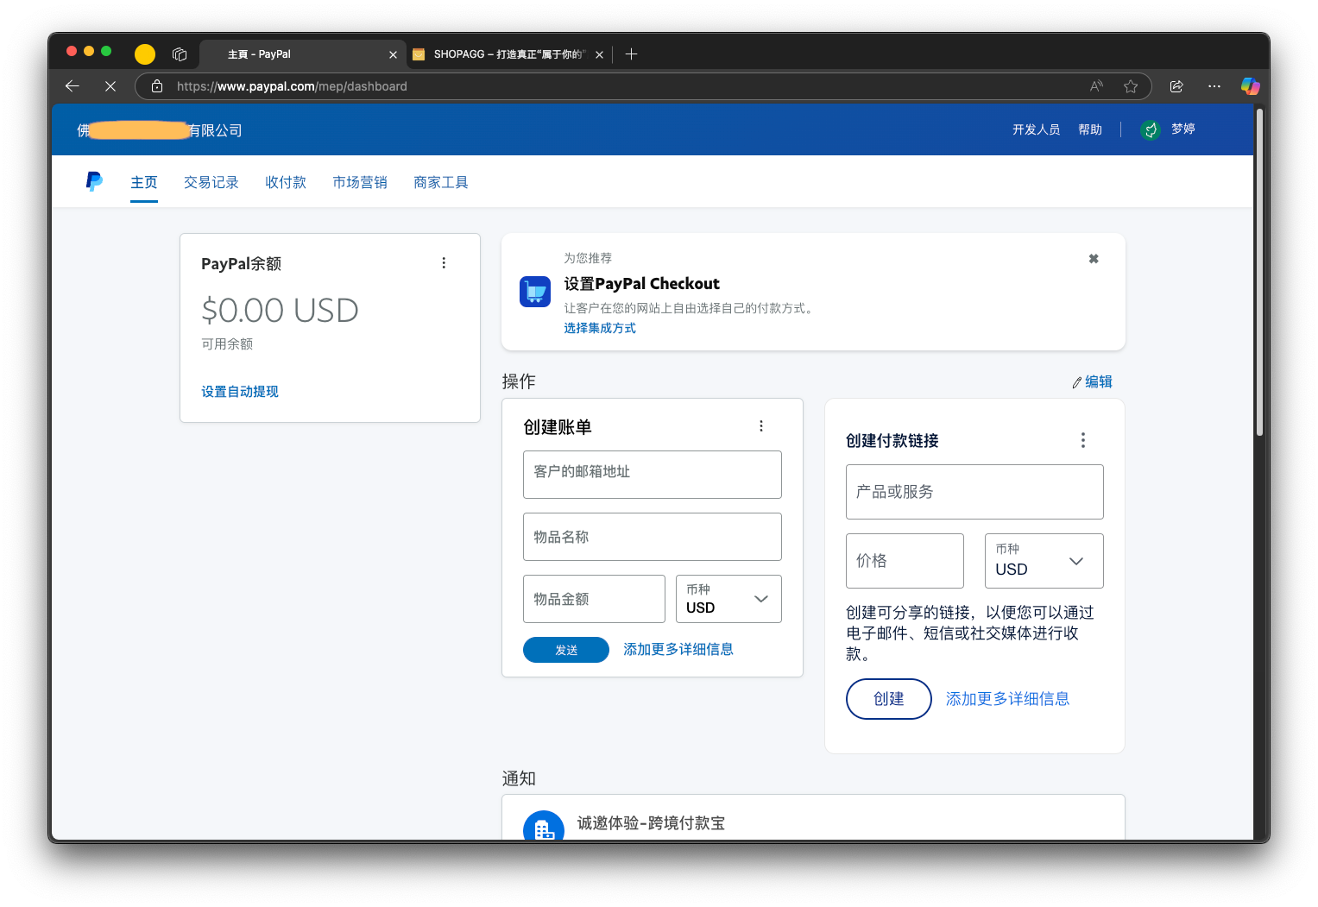Click the 发送 button
The image size is (1318, 907).
tap(566, 650)
